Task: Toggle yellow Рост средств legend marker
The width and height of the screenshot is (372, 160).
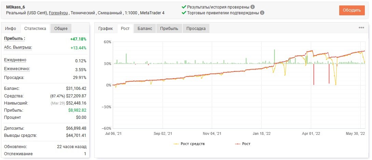Action: [177, 144]
